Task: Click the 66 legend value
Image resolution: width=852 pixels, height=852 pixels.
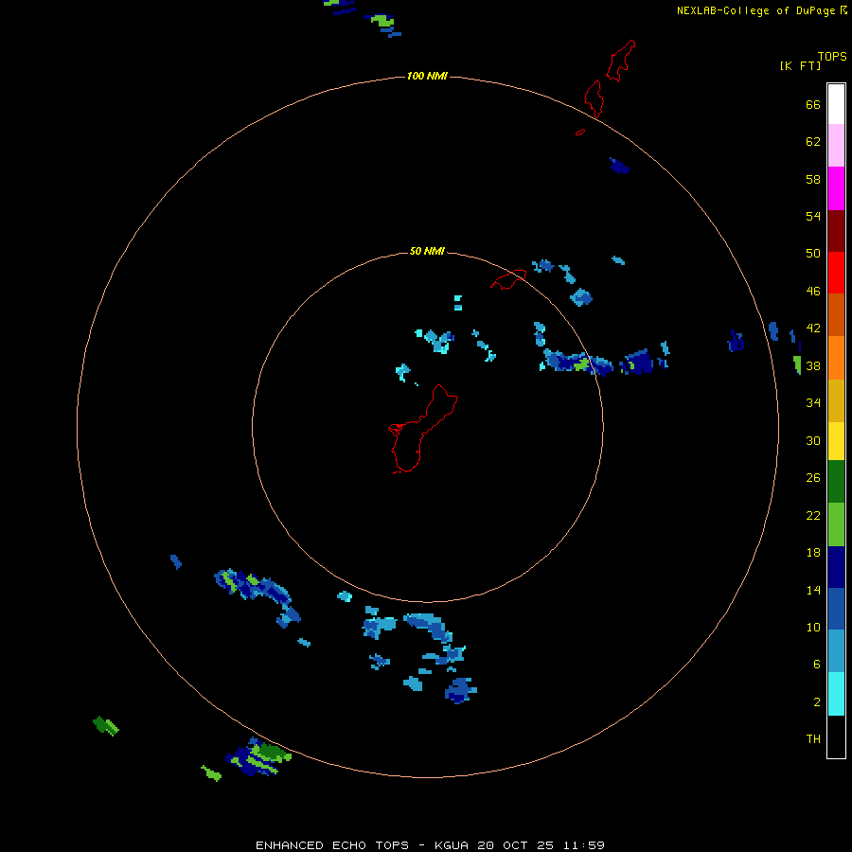Action: pyautogui.click(x=813, y=104)
